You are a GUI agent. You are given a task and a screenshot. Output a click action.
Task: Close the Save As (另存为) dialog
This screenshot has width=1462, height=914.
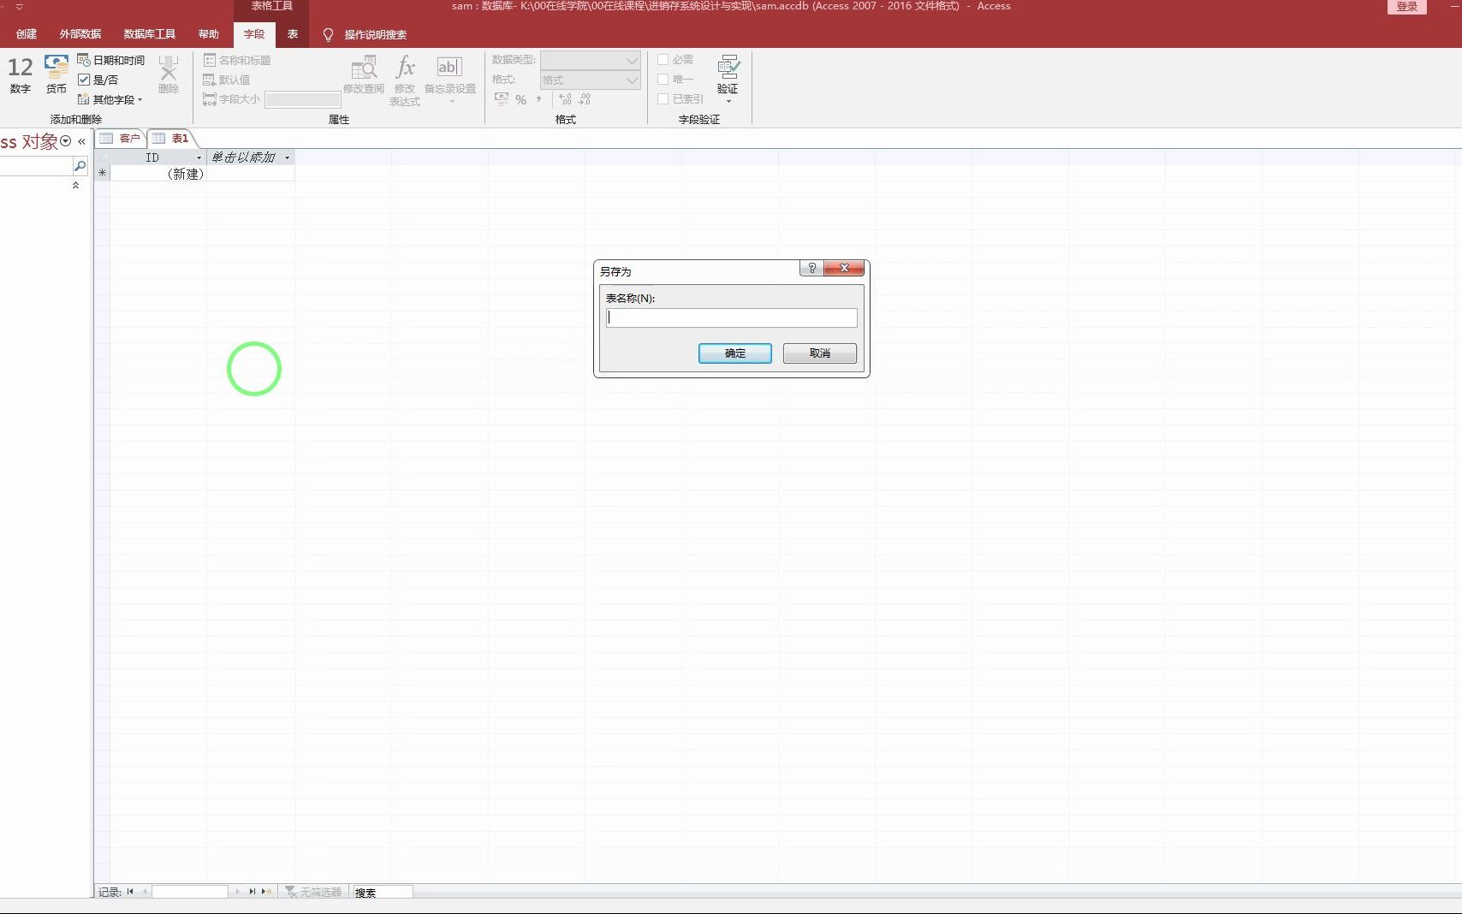[844, 268]
